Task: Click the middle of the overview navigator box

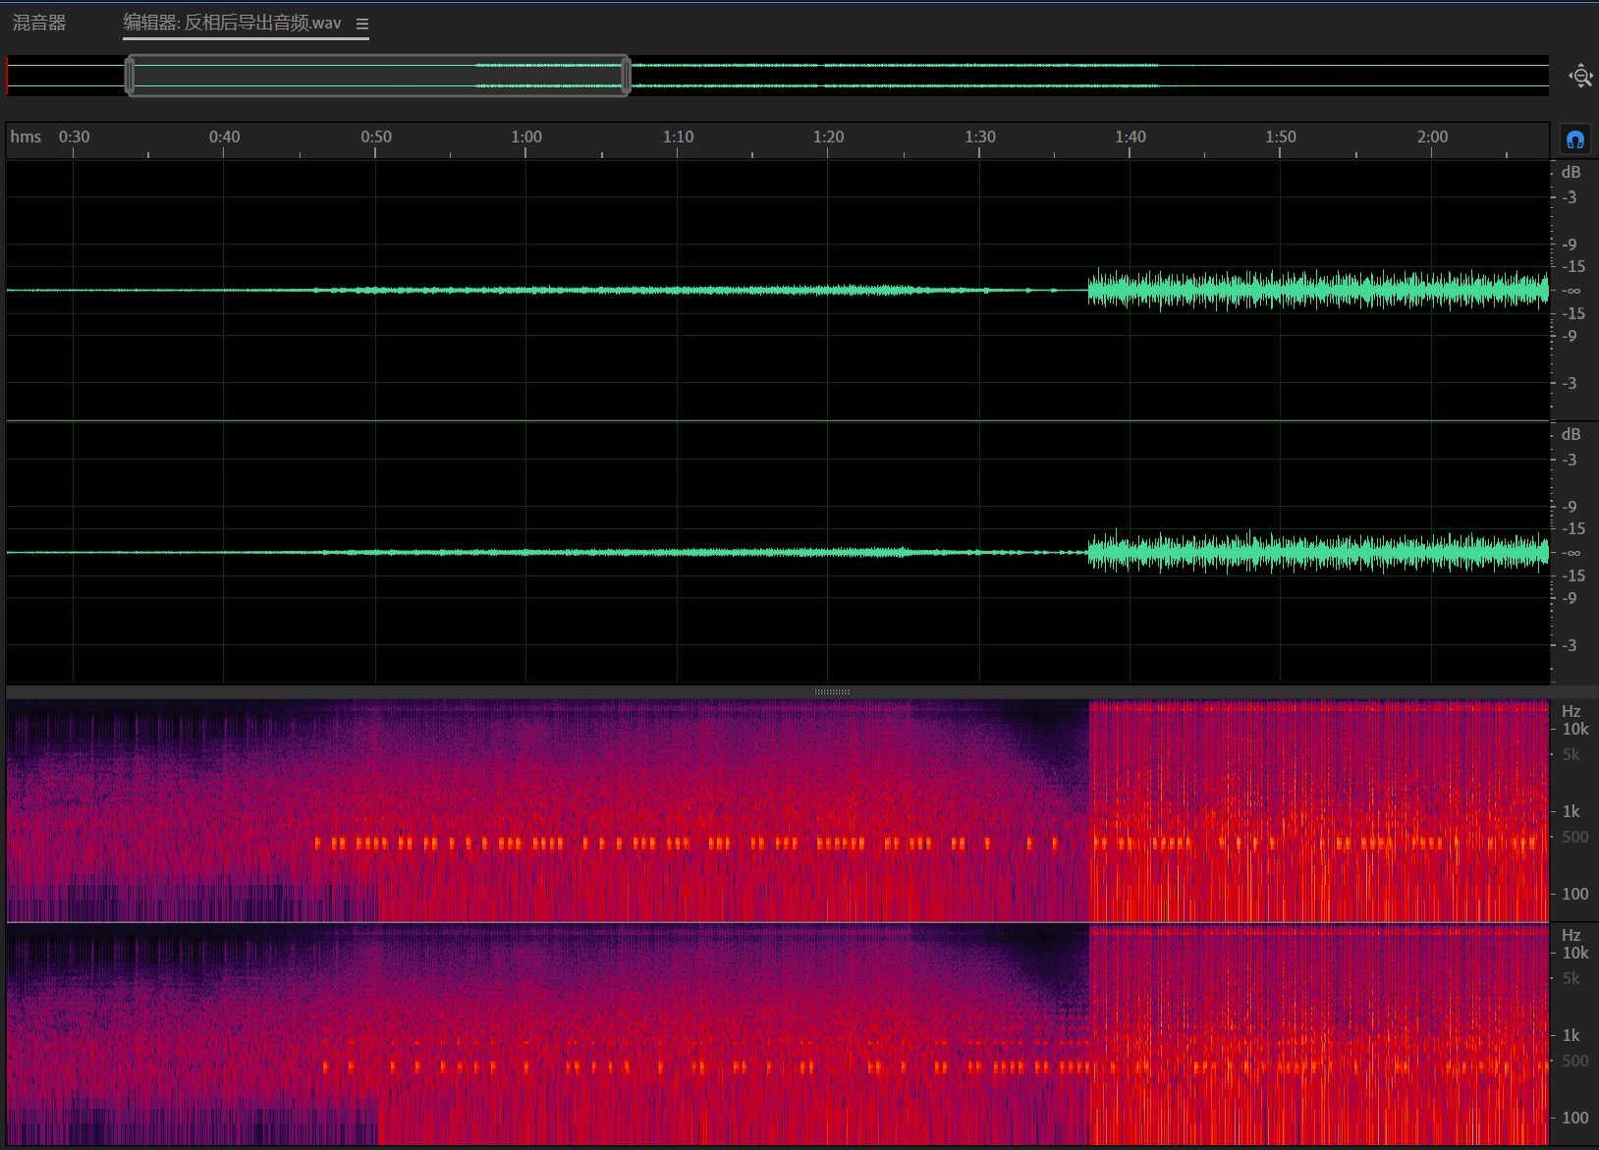Action: tap(378, 76)
